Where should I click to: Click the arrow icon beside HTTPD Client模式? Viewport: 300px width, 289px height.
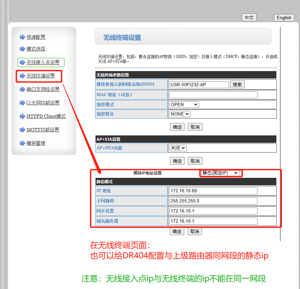[x=23, y=116]
